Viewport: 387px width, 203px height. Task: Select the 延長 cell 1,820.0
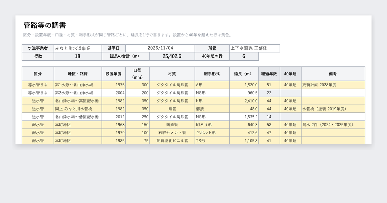(x=244, y=85)
